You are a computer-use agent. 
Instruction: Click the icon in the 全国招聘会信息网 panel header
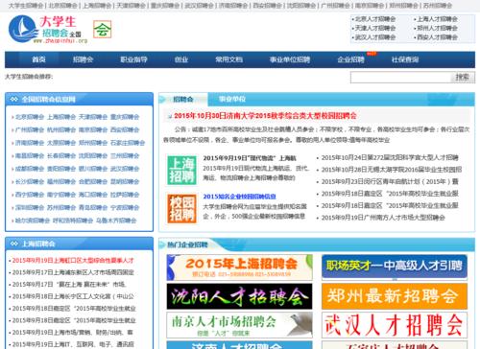[14, 100]
